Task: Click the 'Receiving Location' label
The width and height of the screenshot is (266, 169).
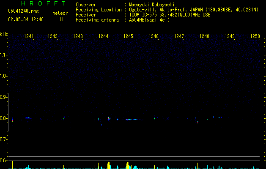Action: coord(99,10)
